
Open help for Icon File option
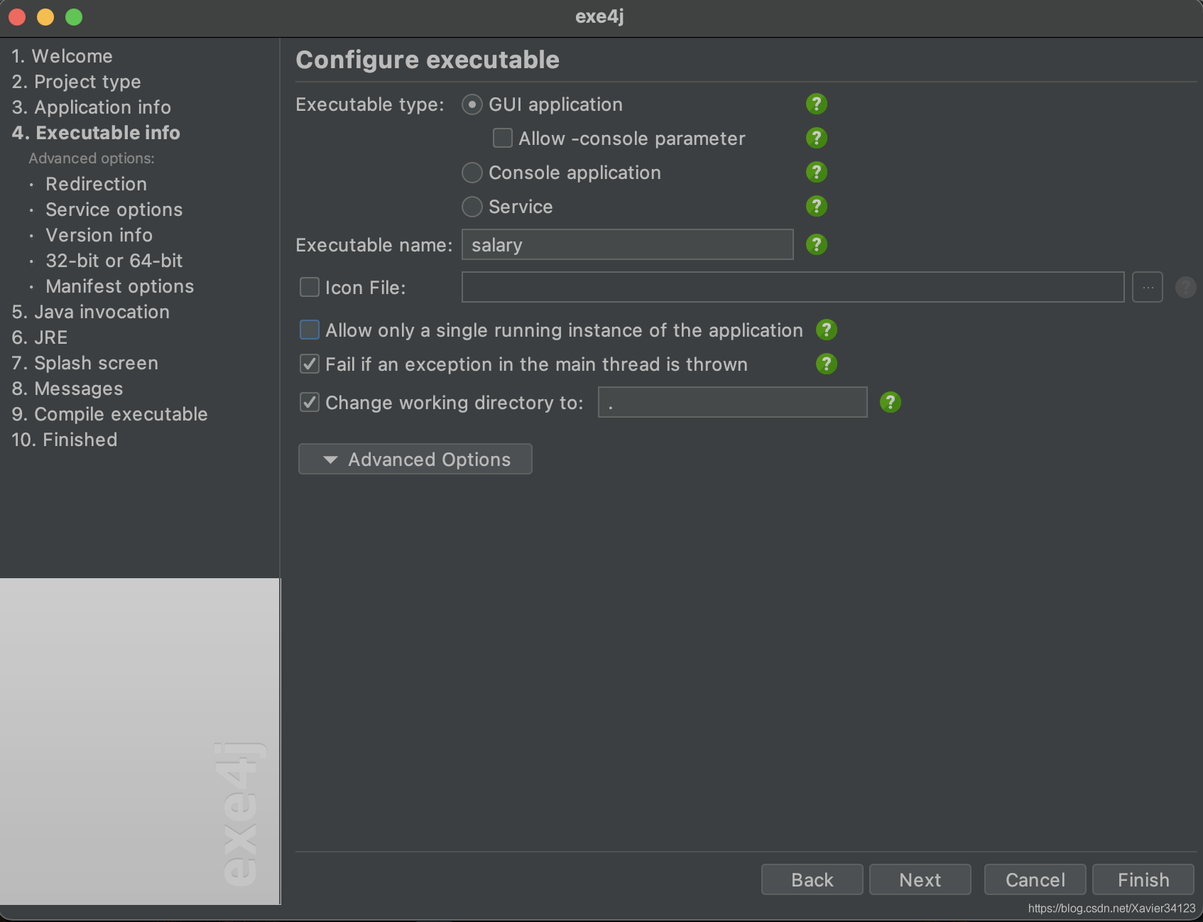click(x=1185, y=287)
